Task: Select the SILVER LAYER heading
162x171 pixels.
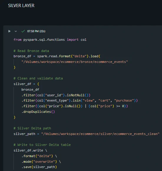Action: tap(21, 6)
